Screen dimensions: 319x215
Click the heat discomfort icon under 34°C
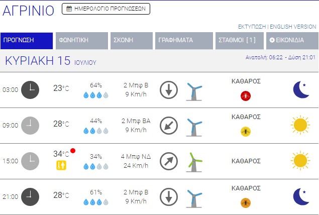point(61,165)
